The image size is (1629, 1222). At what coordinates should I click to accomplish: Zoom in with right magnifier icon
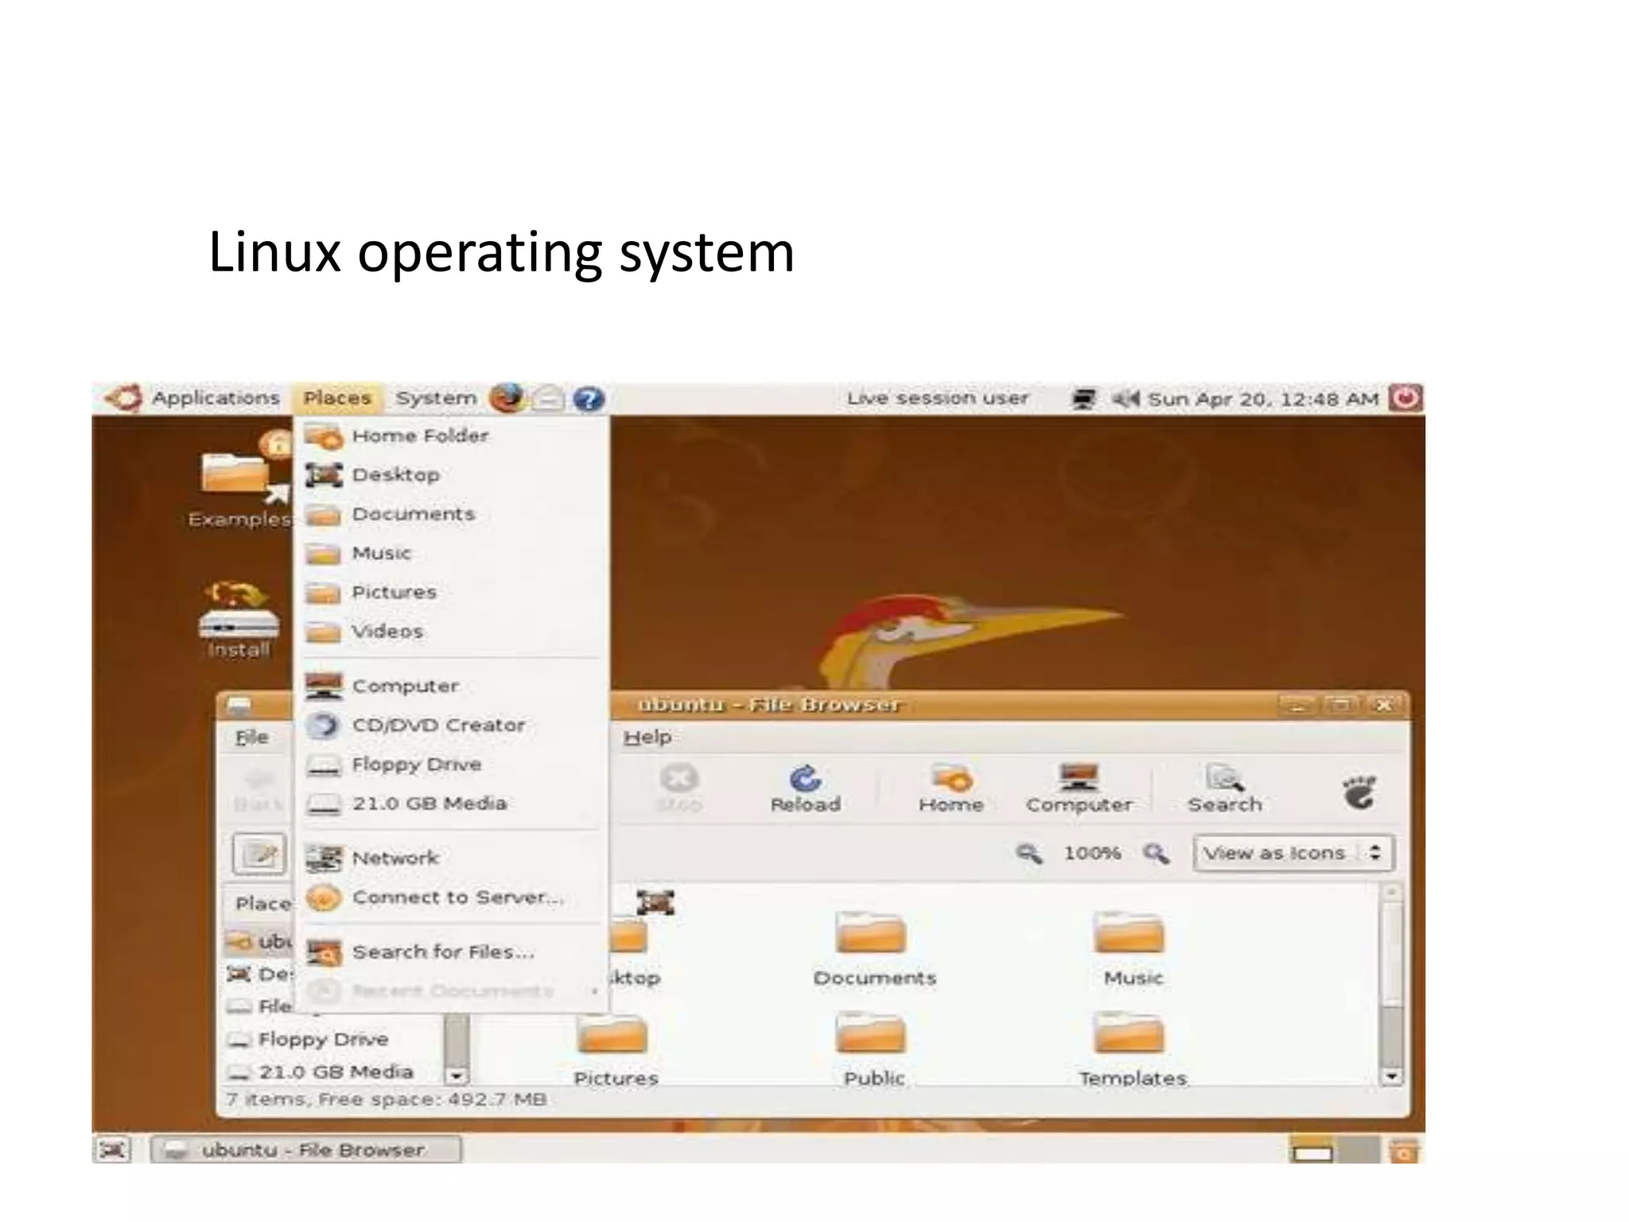[x=1156, y=854]
